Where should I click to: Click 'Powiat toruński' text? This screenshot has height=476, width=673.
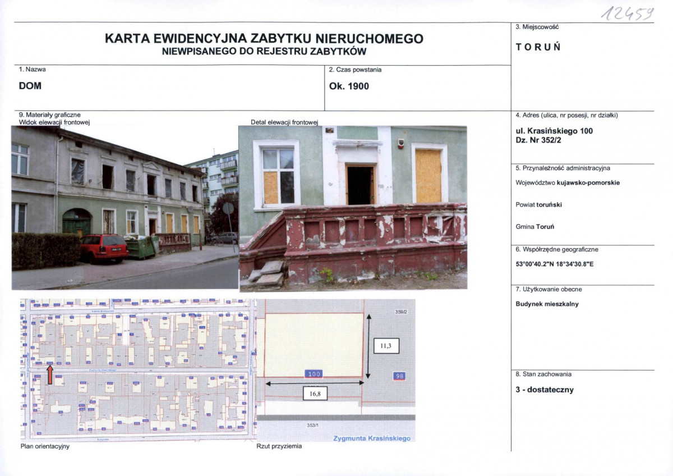(x=538, y=205)
